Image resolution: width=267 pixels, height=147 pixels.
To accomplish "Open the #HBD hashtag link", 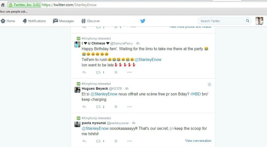I will pyautogui.click(x=195, y=94).
